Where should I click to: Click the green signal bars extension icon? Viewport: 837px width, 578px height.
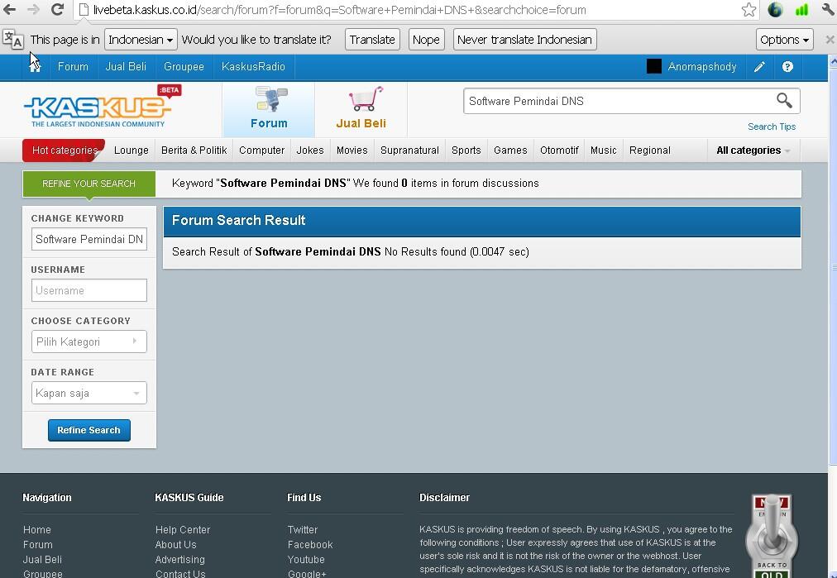point(801,10)
